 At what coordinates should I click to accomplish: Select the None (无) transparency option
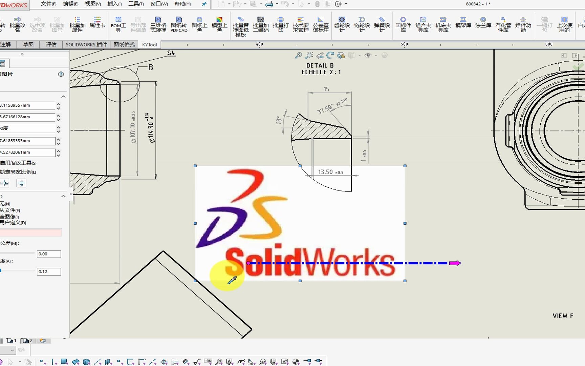tap(5, 204)
